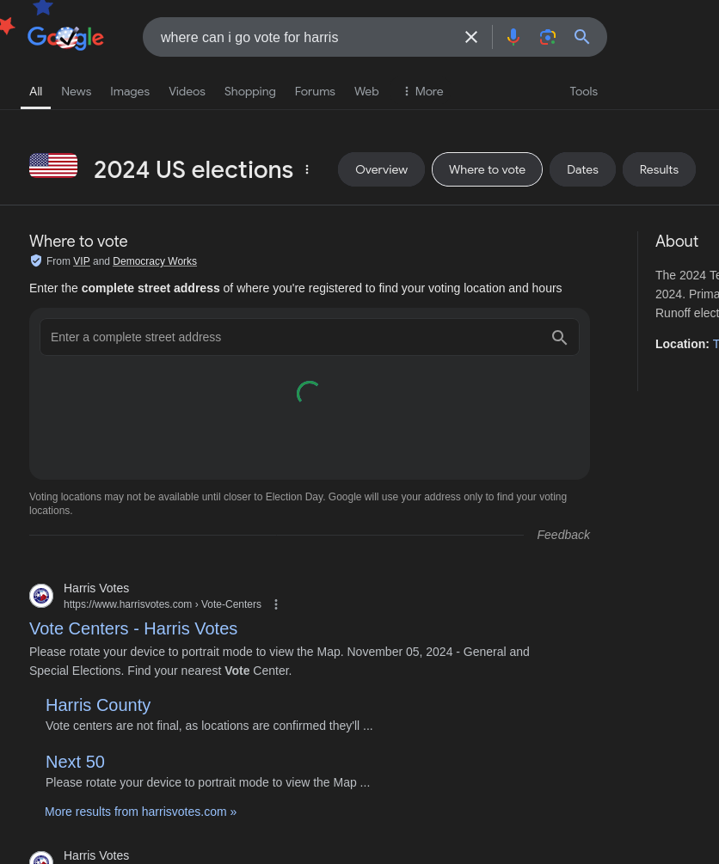Open the Next 50 sitelink

pos(75,762)
